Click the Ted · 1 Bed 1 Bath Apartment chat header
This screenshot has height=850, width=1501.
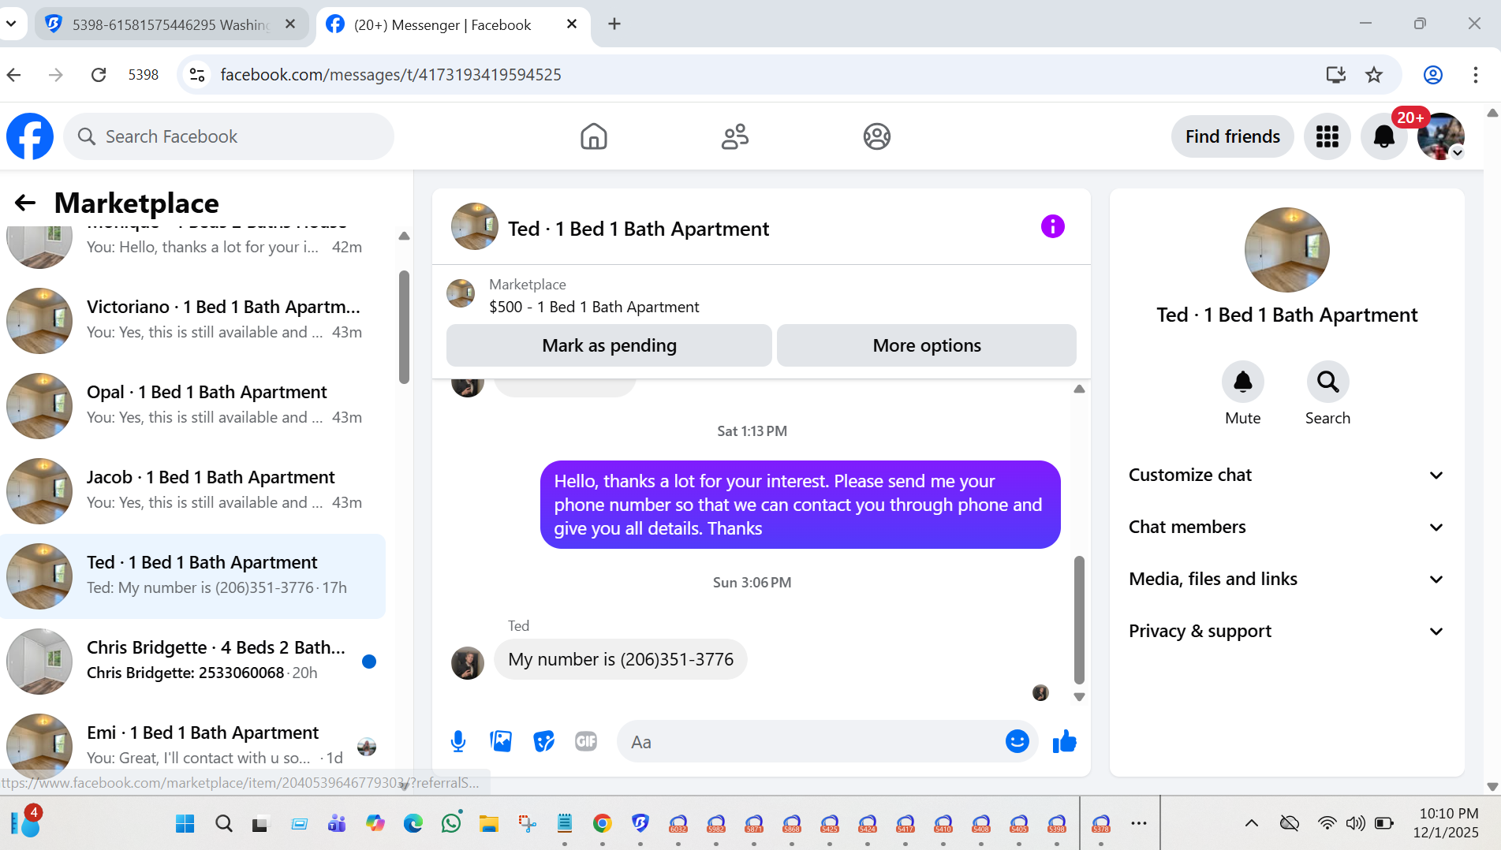638,229
